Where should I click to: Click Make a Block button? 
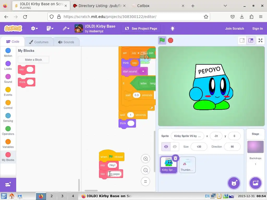coord(33,60)
